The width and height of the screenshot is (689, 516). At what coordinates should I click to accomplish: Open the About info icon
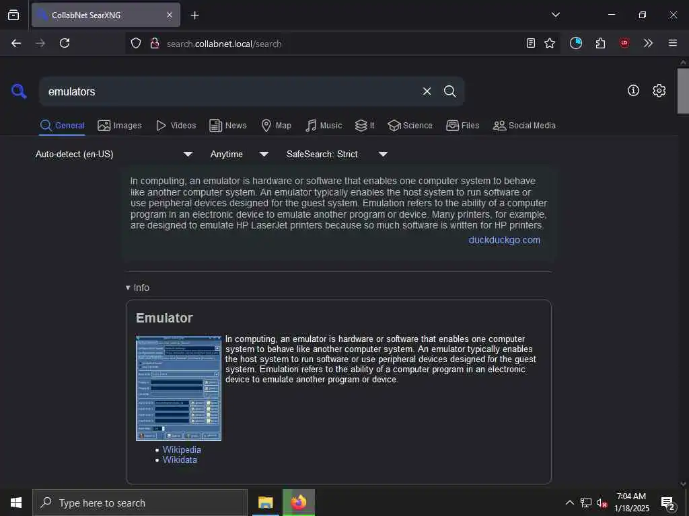tap(633, 91)
